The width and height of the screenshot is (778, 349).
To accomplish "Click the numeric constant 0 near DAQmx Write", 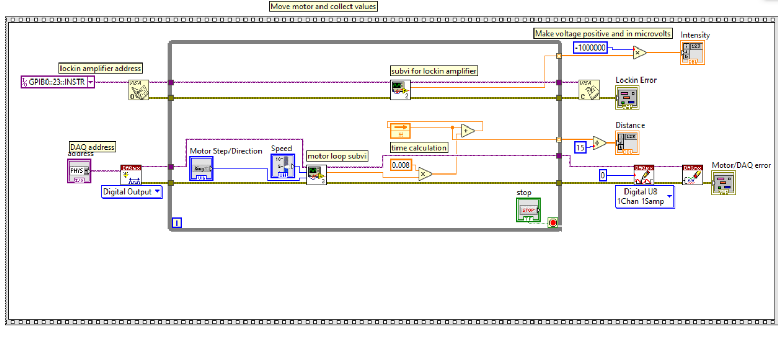I will [602, 176].
